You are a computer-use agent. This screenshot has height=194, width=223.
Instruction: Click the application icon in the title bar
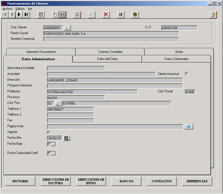click(4, 4)
